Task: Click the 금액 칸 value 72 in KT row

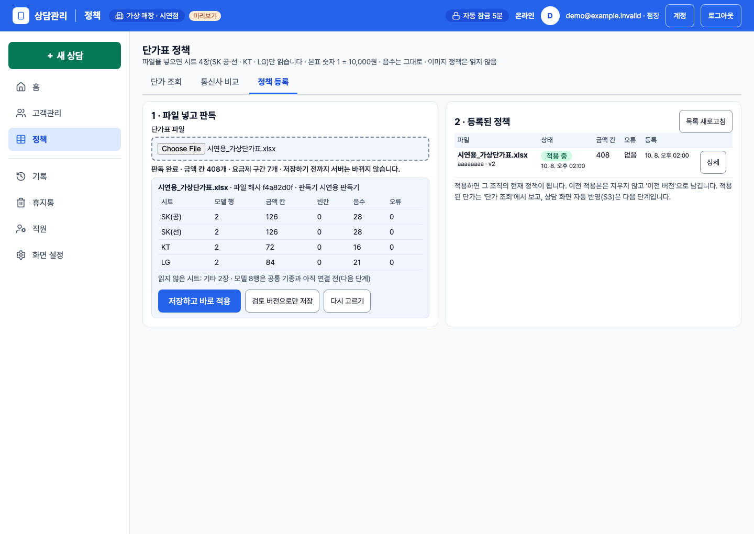Action: click(x=270, y=247)
